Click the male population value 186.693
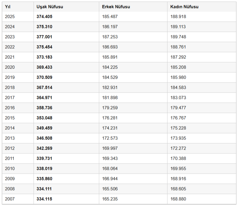Image resolution: width=239 pixels, height=207 pixels. 110,47
